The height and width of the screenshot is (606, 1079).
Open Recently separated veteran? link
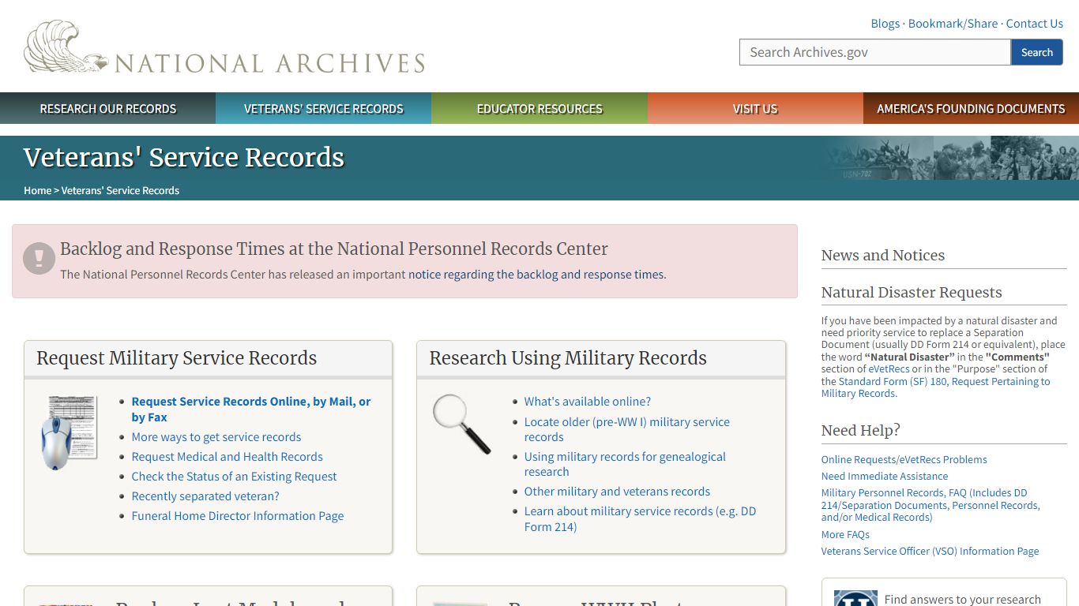point(205,496)
